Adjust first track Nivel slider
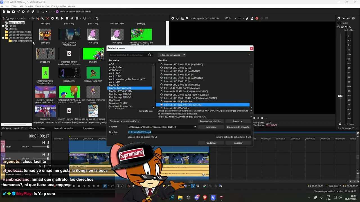 48,147
